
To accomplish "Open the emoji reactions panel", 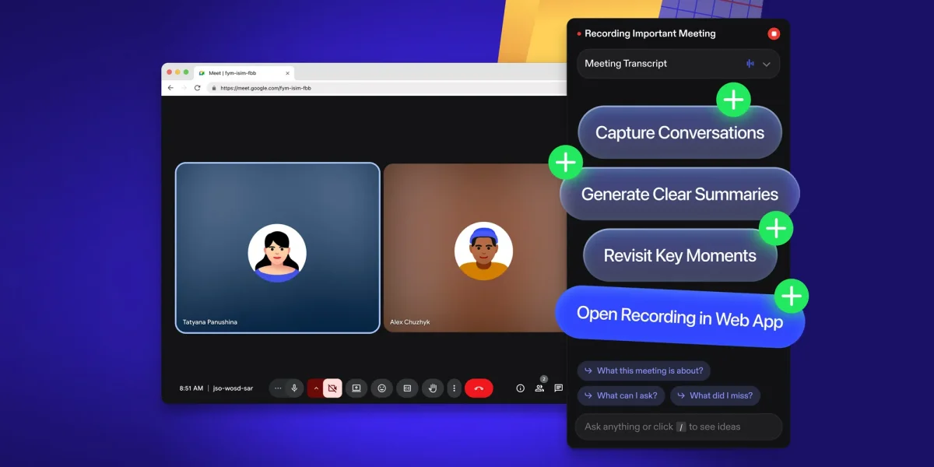I will [381, 388].
